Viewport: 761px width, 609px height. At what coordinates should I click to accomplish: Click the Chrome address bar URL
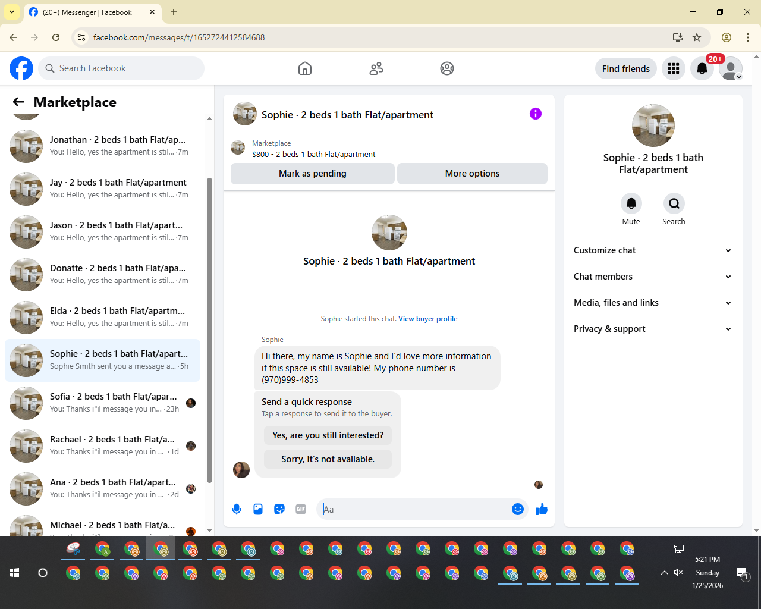tap(179, 37)
